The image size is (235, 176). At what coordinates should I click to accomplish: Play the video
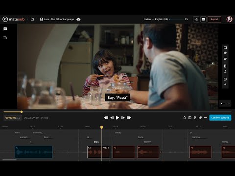pyautogui.click(x=117, y=118)
